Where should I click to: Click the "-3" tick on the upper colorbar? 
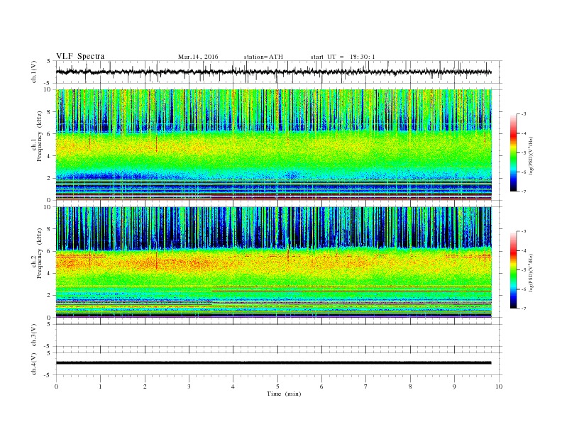click(x=524, y=114)
